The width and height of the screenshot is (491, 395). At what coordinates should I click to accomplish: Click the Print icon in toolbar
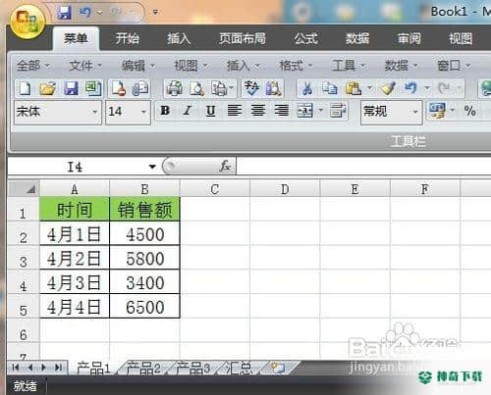[x=175, y=88]
